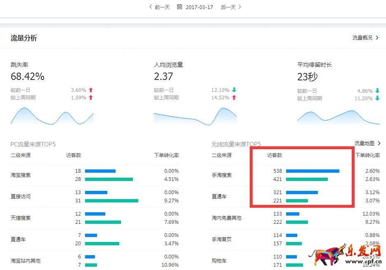Image resolution: width=386 pixels, height=270 pixels.
Task: Click the green bar for 直接访问 31 visitors
Action: click(111, 201)
